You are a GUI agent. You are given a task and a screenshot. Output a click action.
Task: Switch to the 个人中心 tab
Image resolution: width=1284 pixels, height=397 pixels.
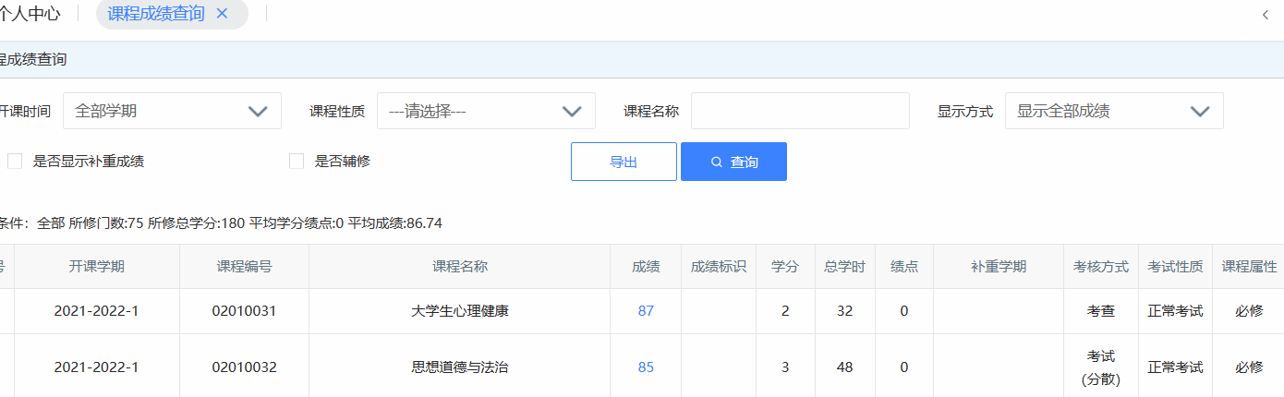coord(30,14)
